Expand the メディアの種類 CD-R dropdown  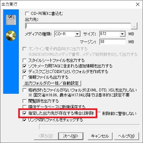(77, 34)
